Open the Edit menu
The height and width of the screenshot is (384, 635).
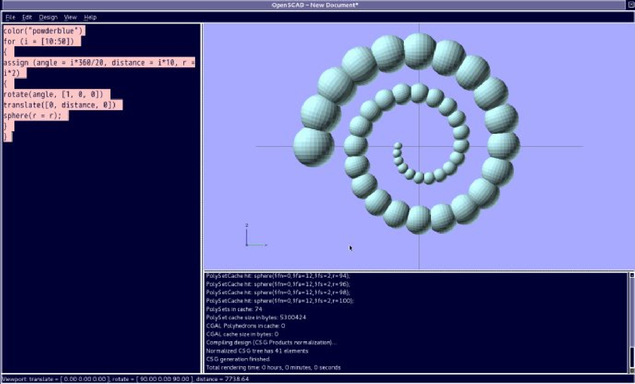tap(27, 17)
